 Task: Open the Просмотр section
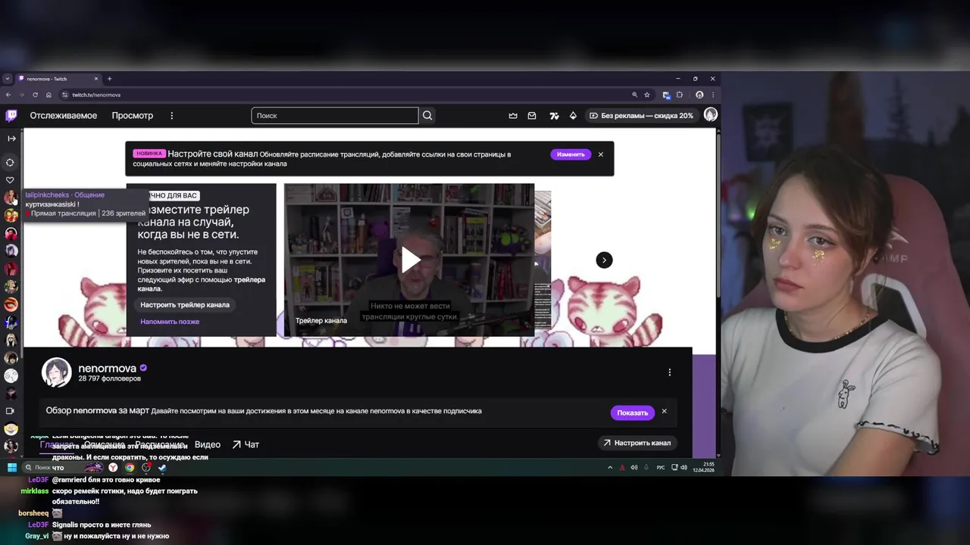click(x=133, y=116)
